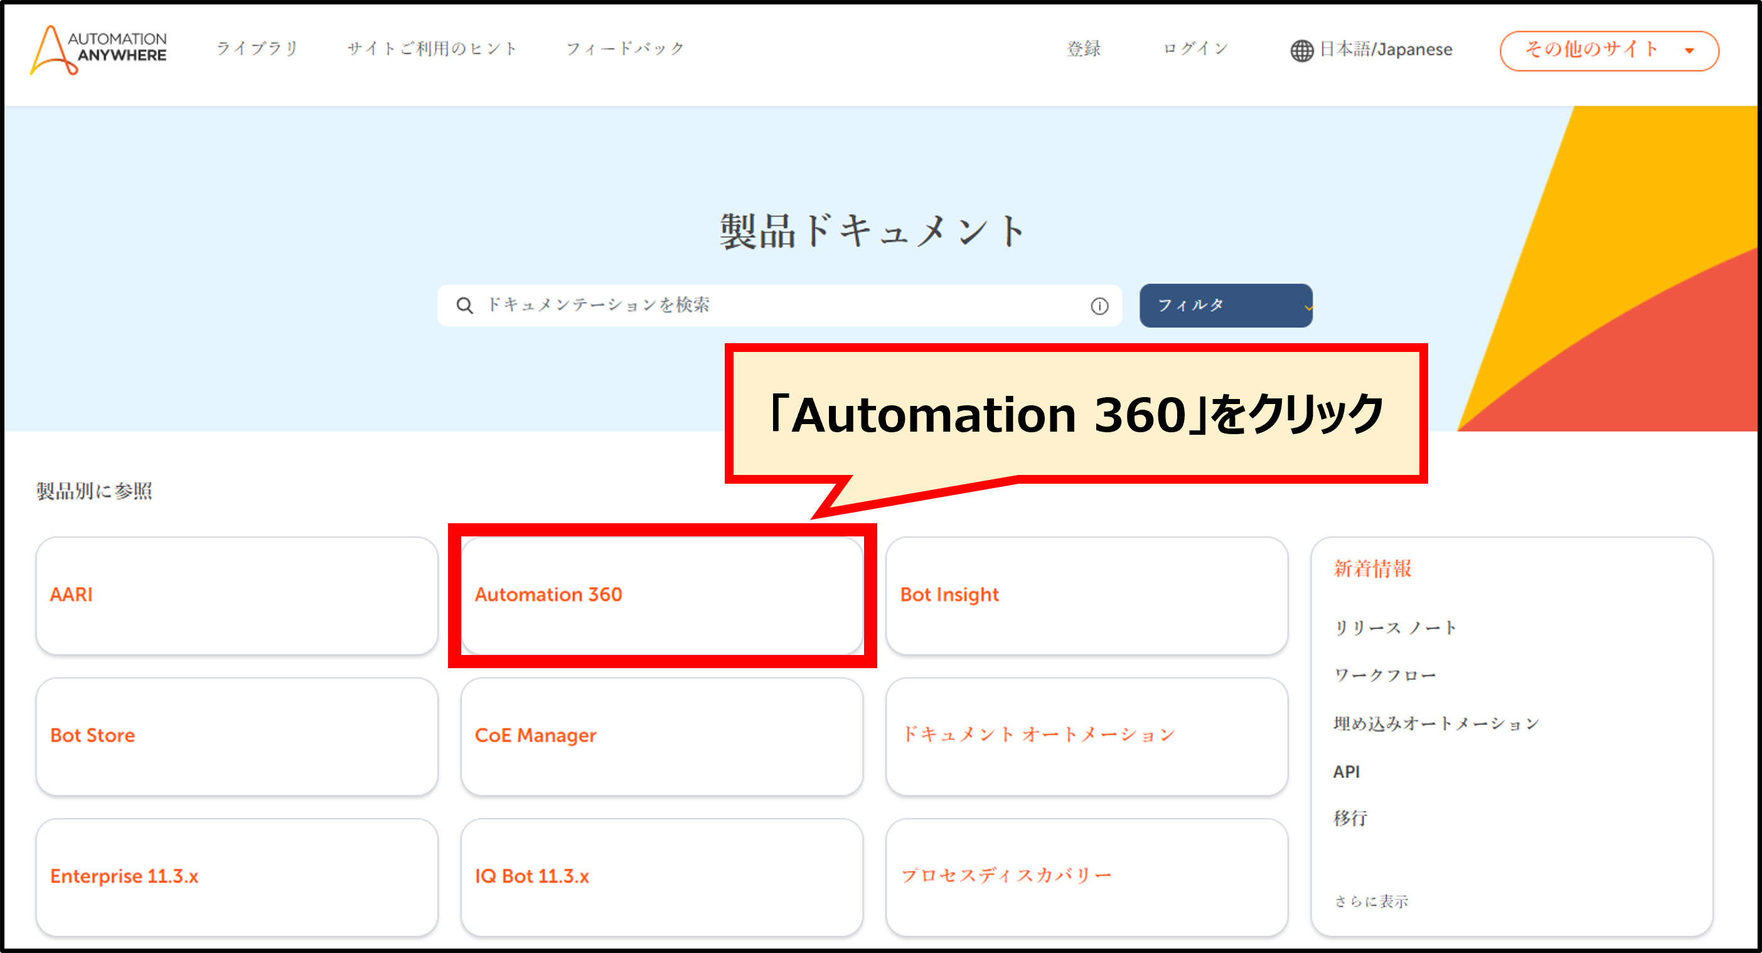Screen dimensions: 1762x953
Task: Click into the ドキュメンテーションを検索 search field
Action: coord(780,306)
